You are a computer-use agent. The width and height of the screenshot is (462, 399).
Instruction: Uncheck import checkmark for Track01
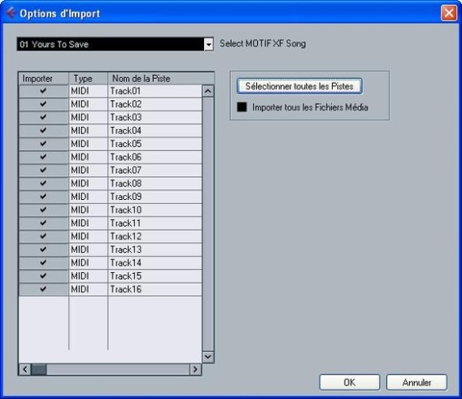pos(43,91)
